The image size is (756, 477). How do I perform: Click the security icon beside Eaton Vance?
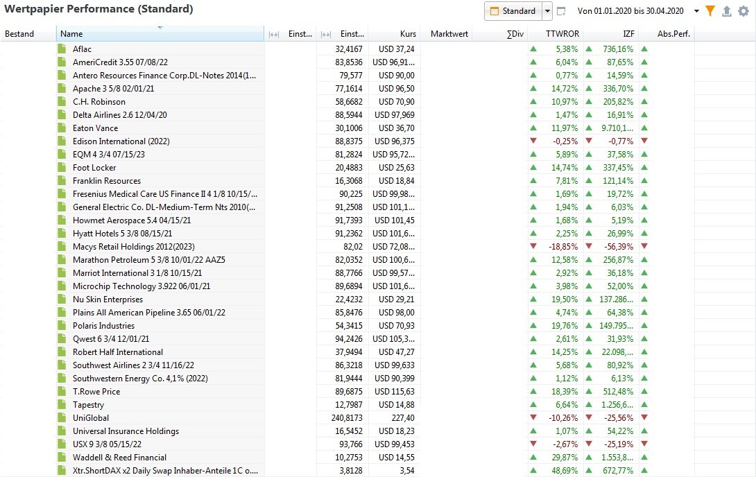[62, 128]
